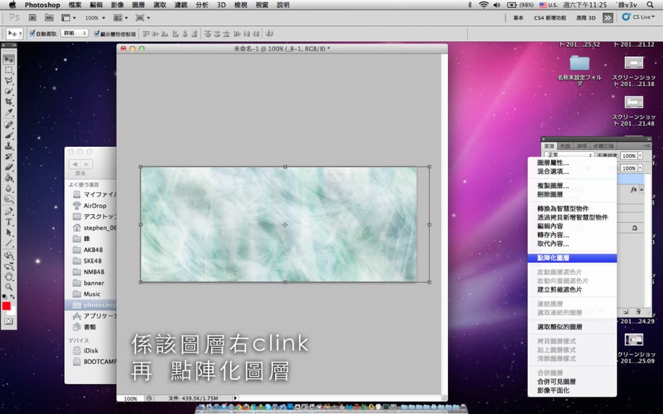The image size is (663, 414).
Task: Uncheck 顯示變形控制項 checkbox
Action: pyautogui.click(x=97, y=34)
